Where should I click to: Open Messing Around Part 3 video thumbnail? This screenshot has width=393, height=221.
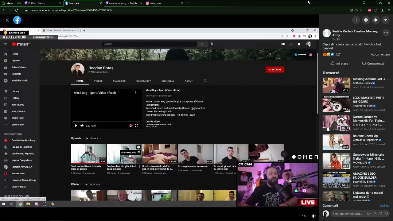336,85
